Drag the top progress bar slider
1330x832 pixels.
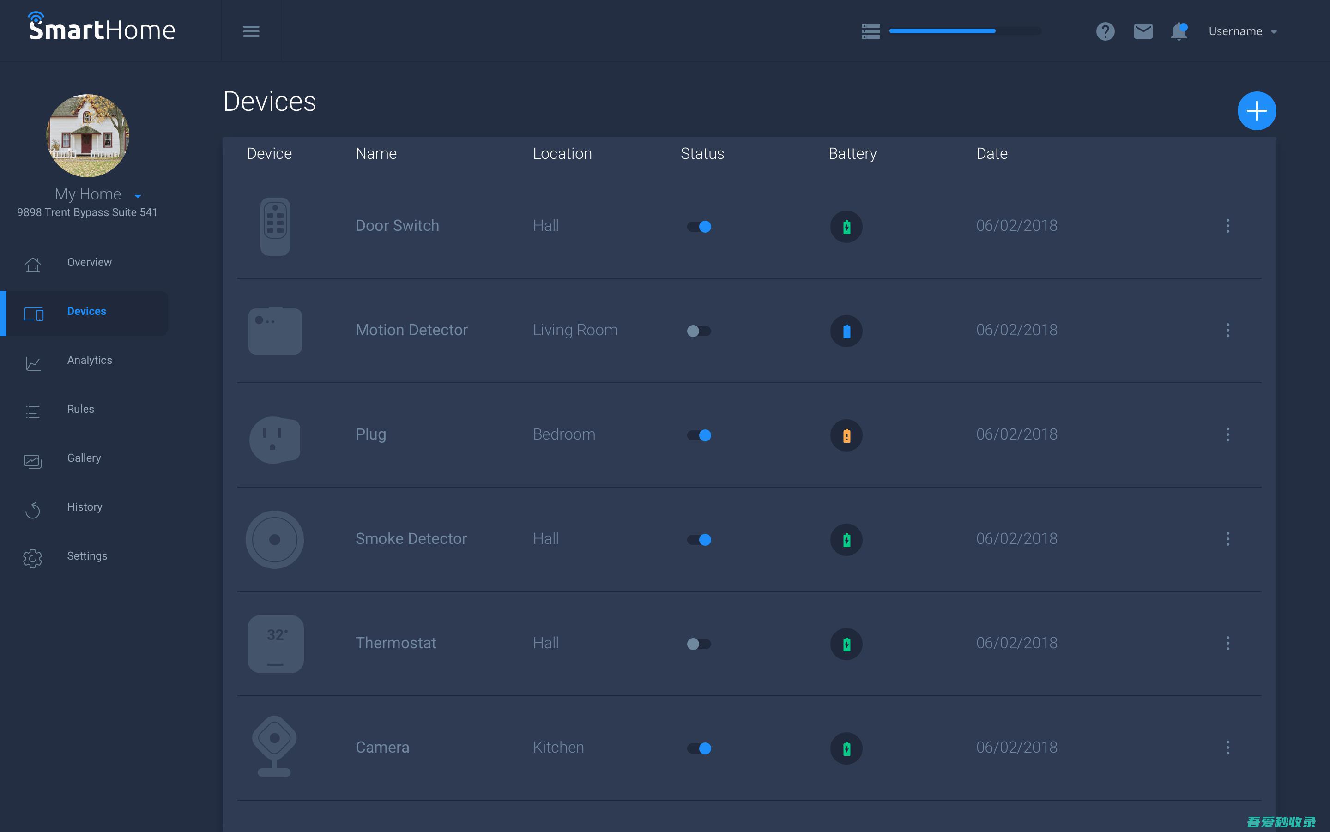[x=994, y=30]
